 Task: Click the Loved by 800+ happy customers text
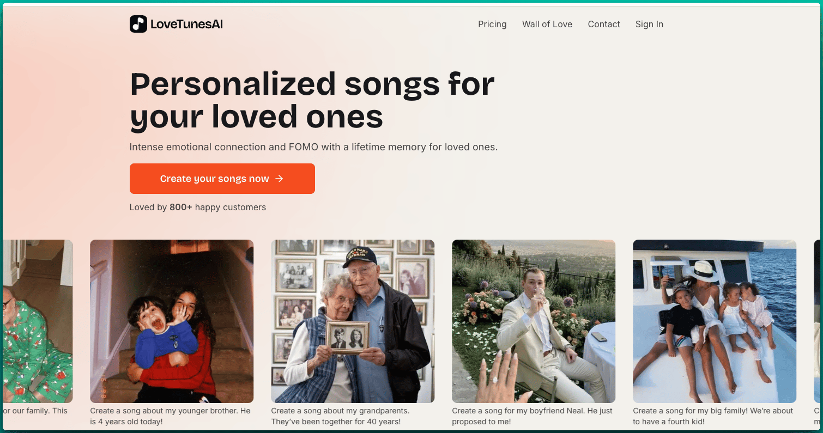click(x=198, y=207)
